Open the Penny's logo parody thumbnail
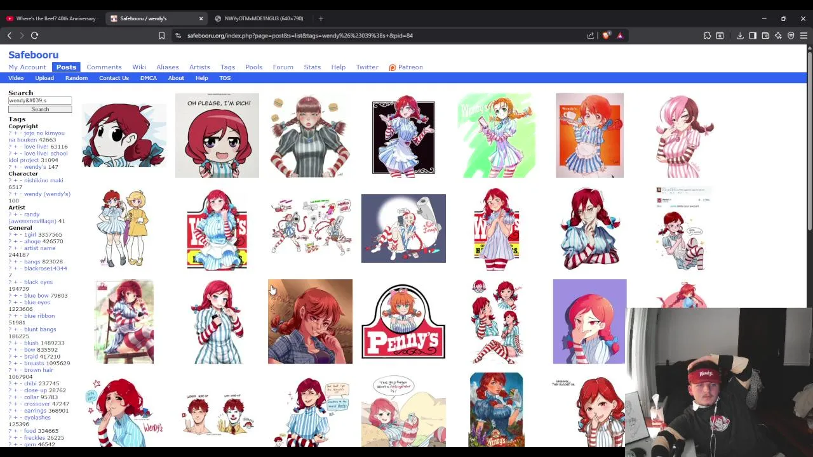 (403, 321)
